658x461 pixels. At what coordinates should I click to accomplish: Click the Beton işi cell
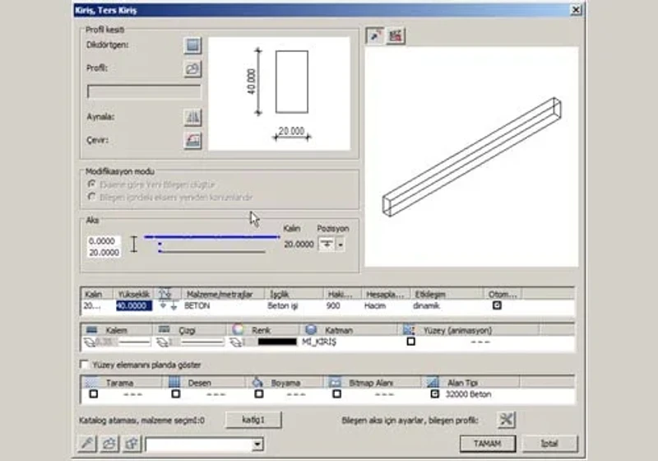[283, 305]
